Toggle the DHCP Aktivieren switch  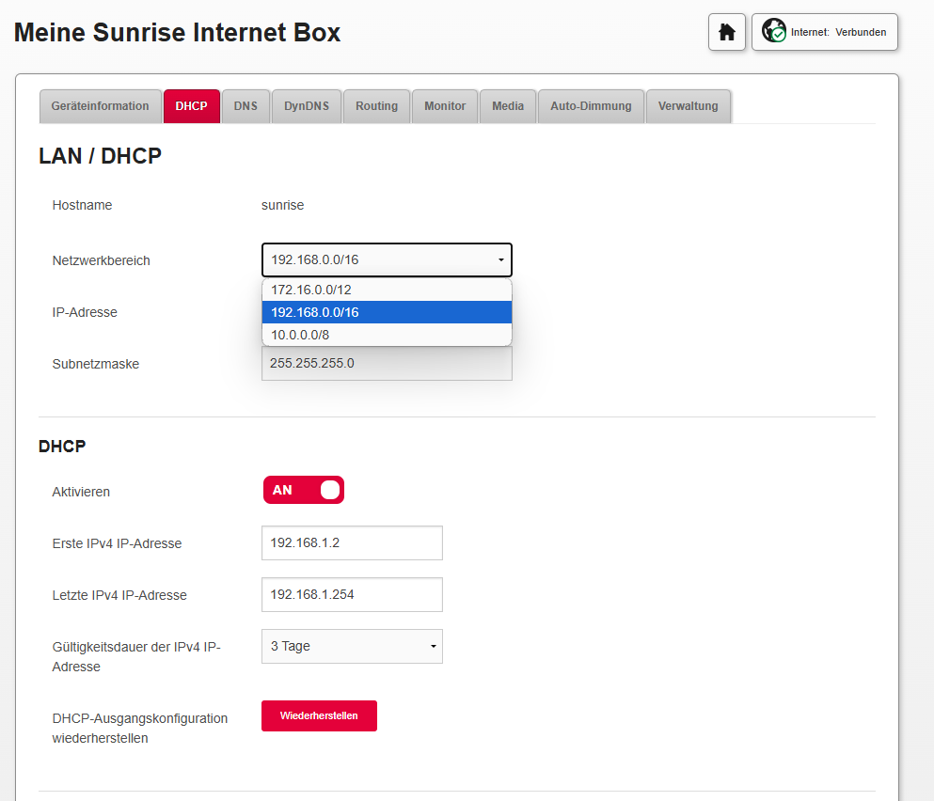(x=303, y=490)
